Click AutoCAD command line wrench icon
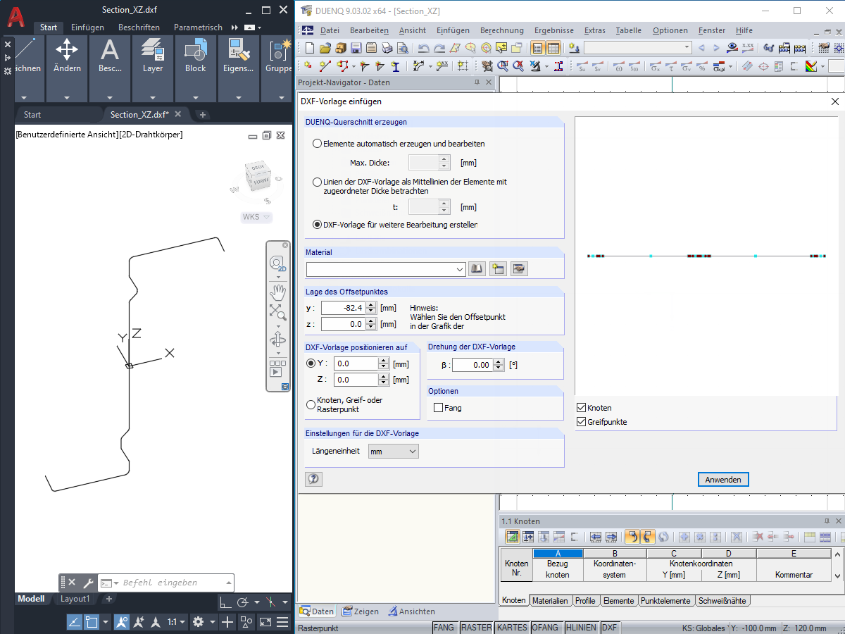845x634 pixels. click(88, 583)
